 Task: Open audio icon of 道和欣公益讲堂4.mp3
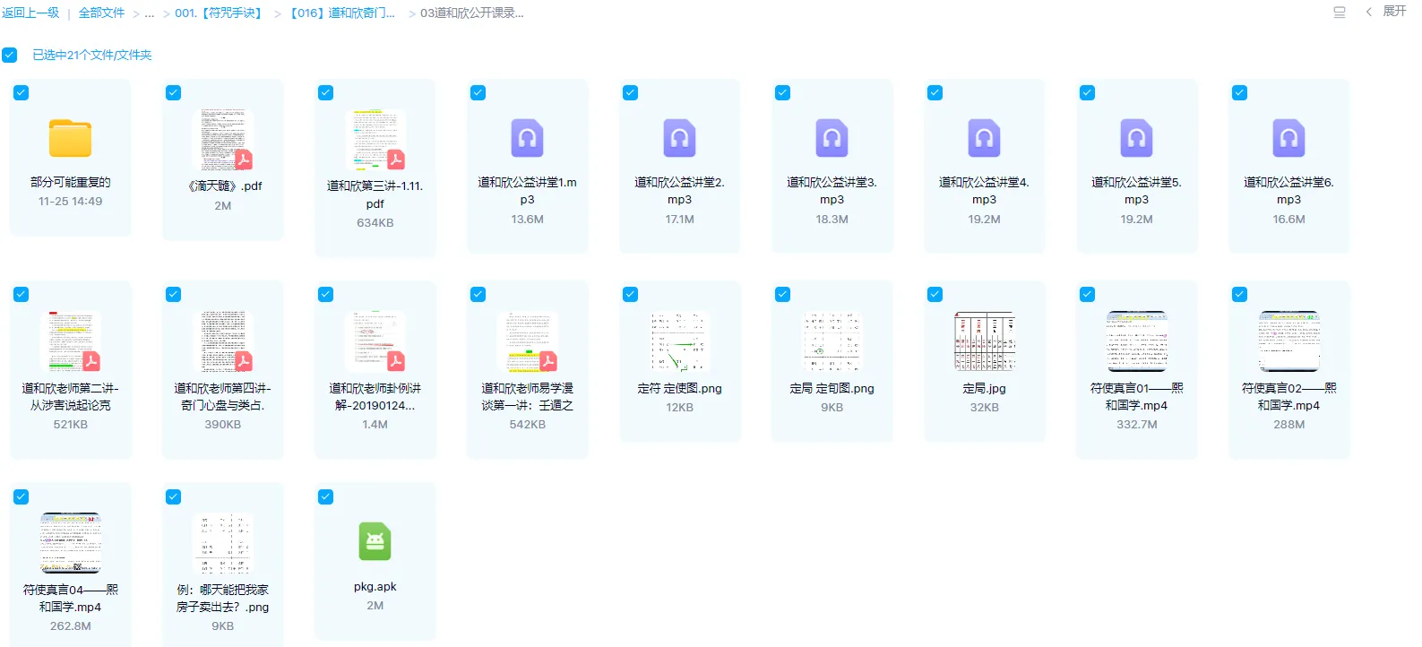click(984, 138)
